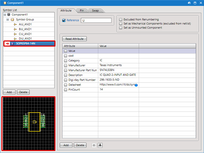Image resolution: width=204 pixels, height=153 pixels.
Task: Tick the Manufacturer attribute checkbox
Action: [66, 65]
